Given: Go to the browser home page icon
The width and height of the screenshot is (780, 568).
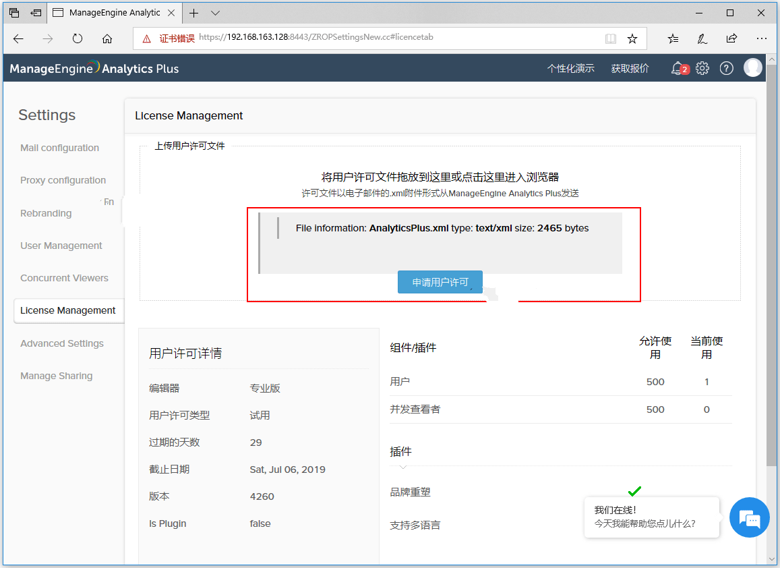Looking at the screenshot, I should coord(107,39).
